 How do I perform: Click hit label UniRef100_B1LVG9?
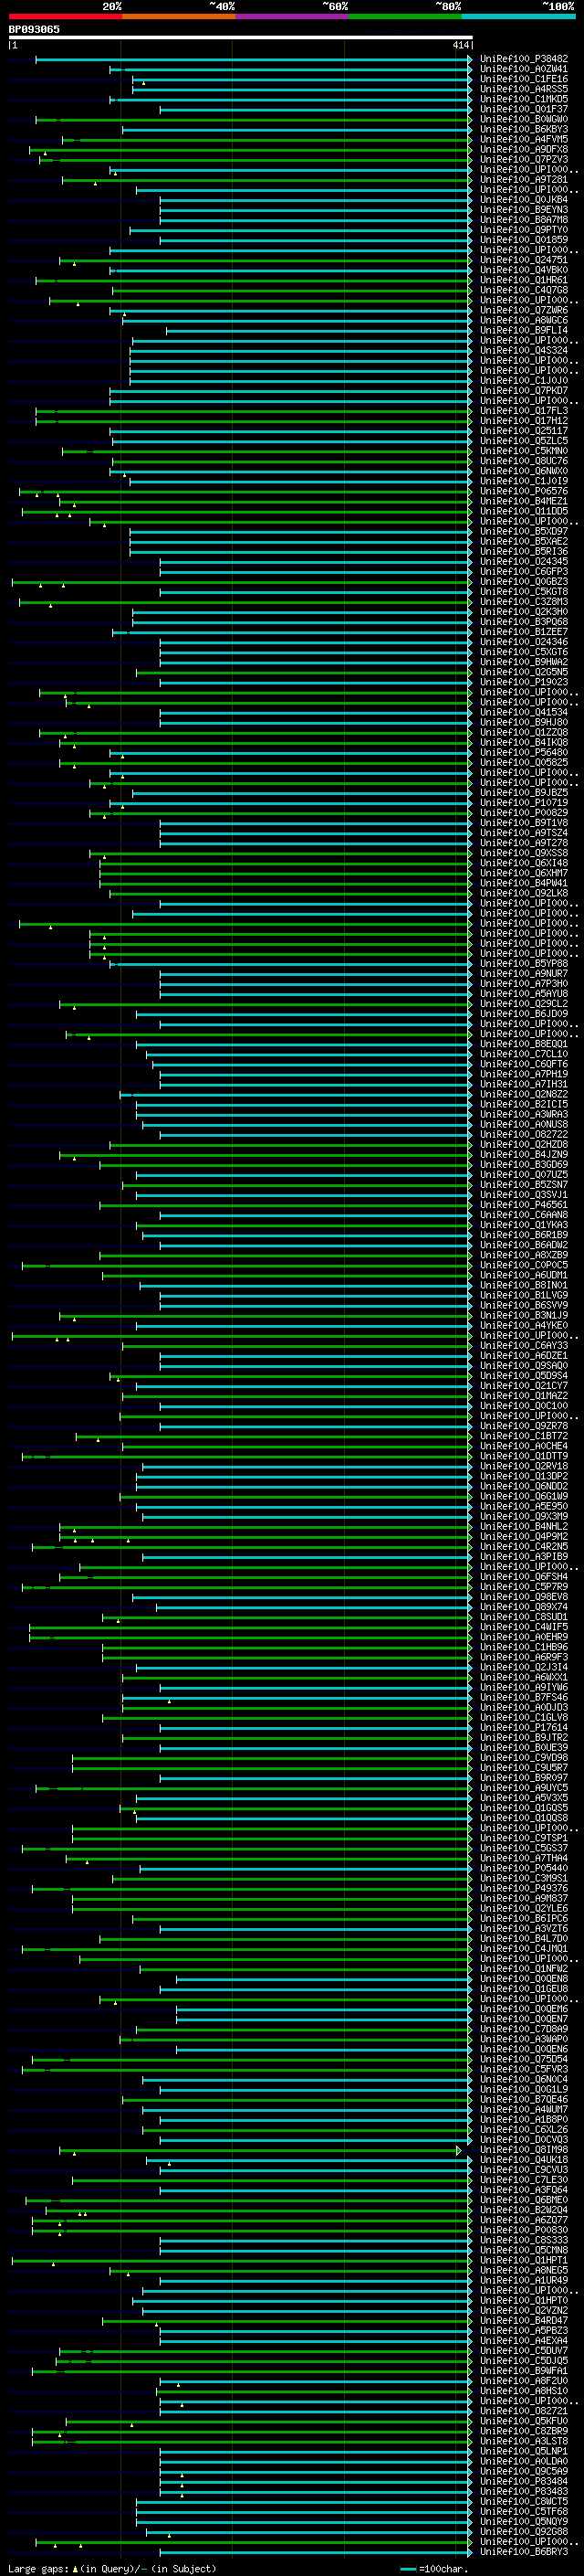pyautogui.click(x=524, y=1295)
